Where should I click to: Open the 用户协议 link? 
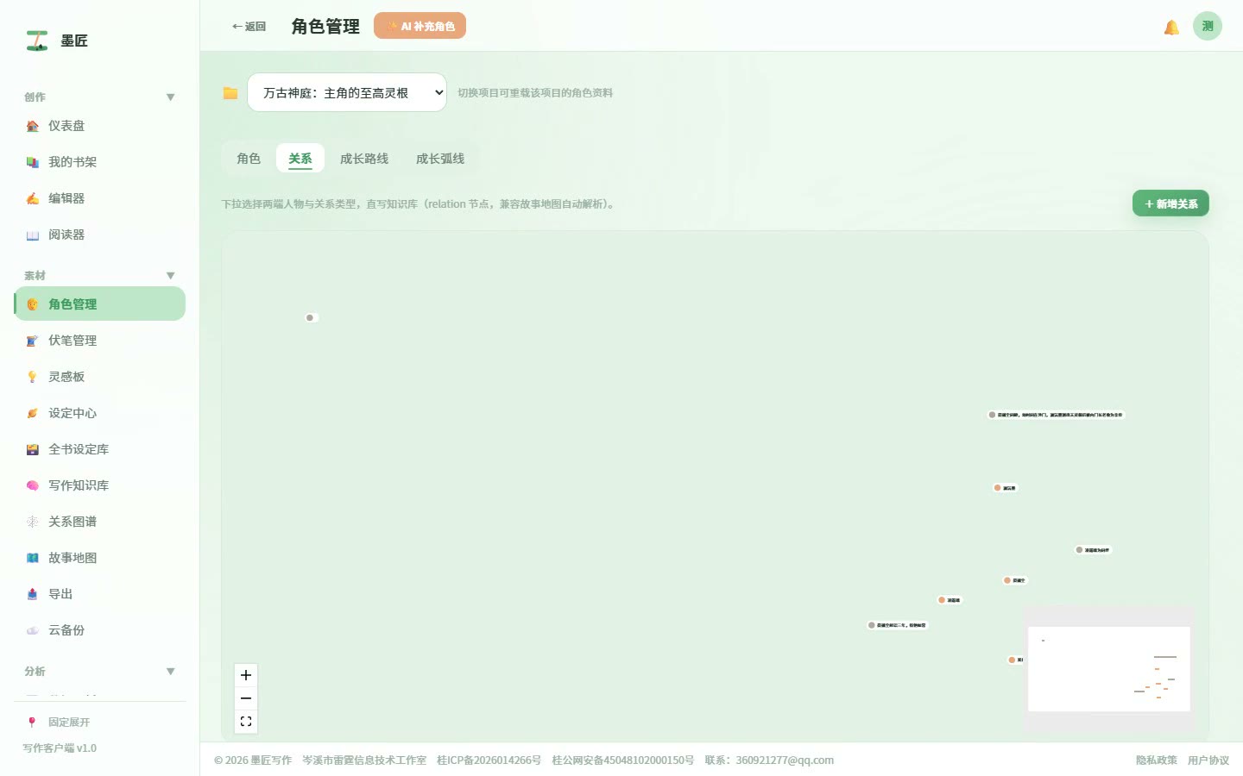click(1208, 760)
